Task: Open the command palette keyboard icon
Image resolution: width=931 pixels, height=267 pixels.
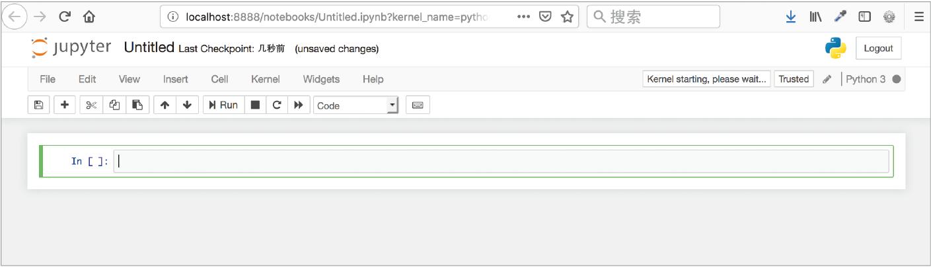Action: 418,105
